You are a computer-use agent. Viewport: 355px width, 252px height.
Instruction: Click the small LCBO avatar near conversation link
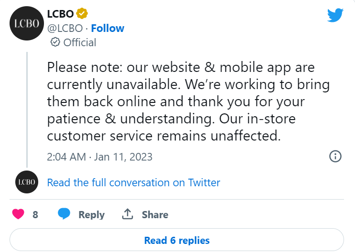tap(27, 182)
